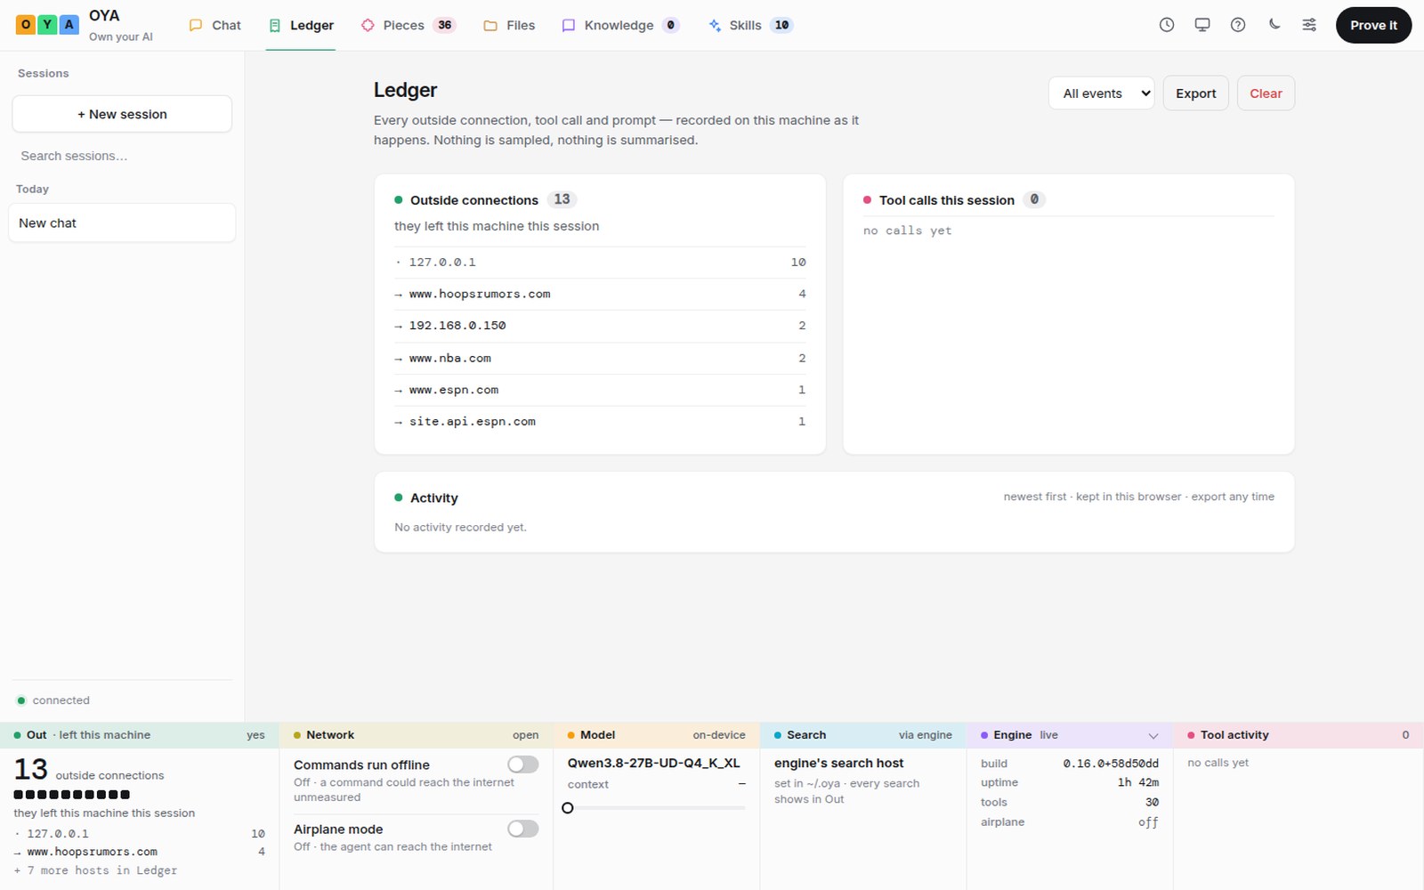Select the 127.0.0.1 row in Outside connections

pos(600,263)
